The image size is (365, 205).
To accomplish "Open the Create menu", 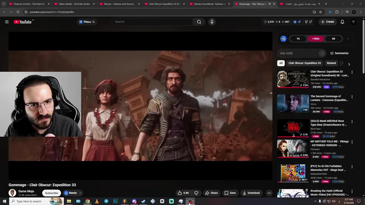I will point(327,22).
